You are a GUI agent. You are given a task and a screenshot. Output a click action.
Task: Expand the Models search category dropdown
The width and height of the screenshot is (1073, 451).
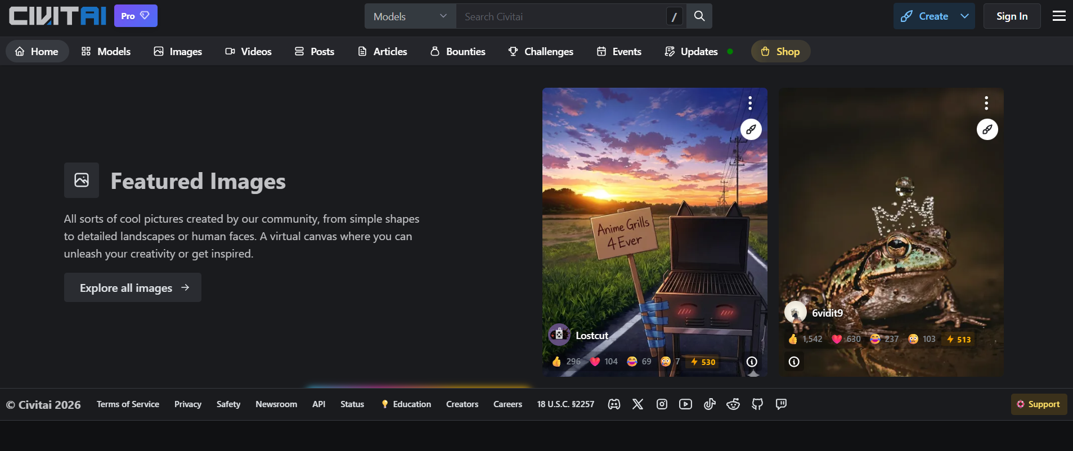pyautogui.click(x=410, y=16)
